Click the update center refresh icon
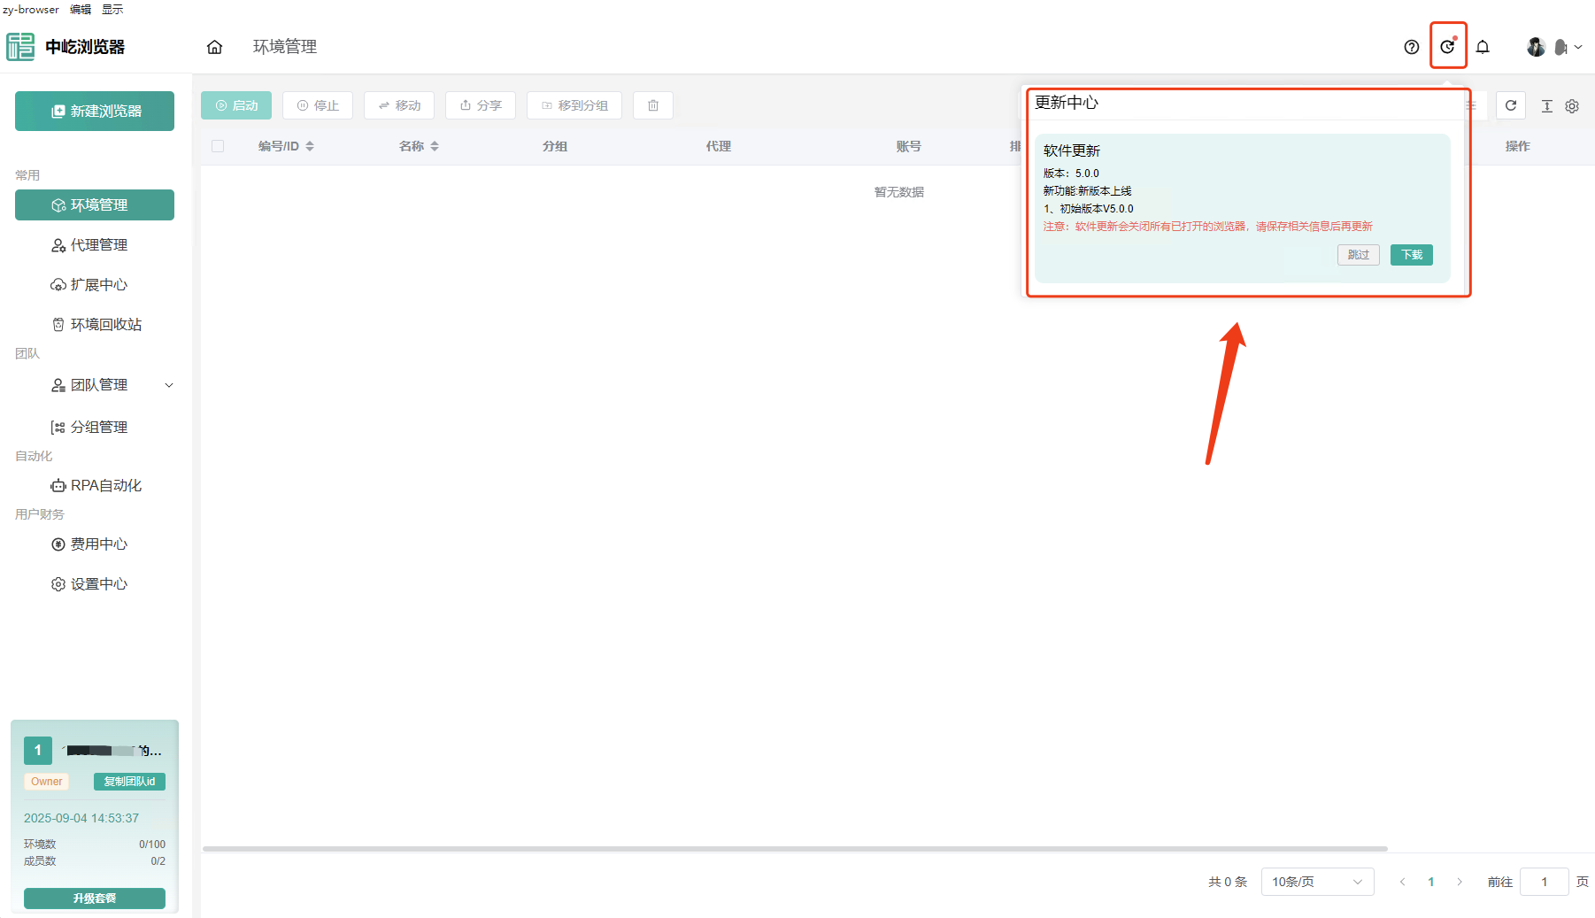This screenshot has width=1595, height=918. coord(1447,47)
